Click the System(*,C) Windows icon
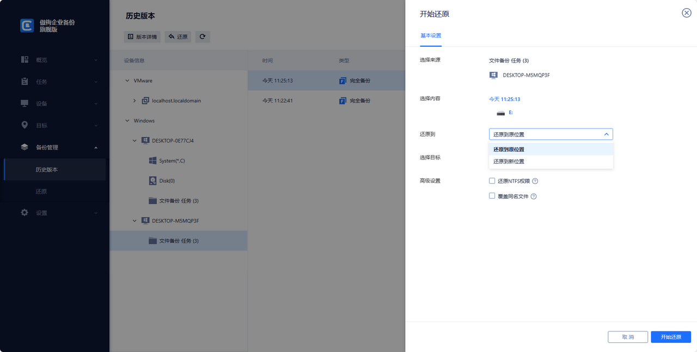 (x=153, y=160)
